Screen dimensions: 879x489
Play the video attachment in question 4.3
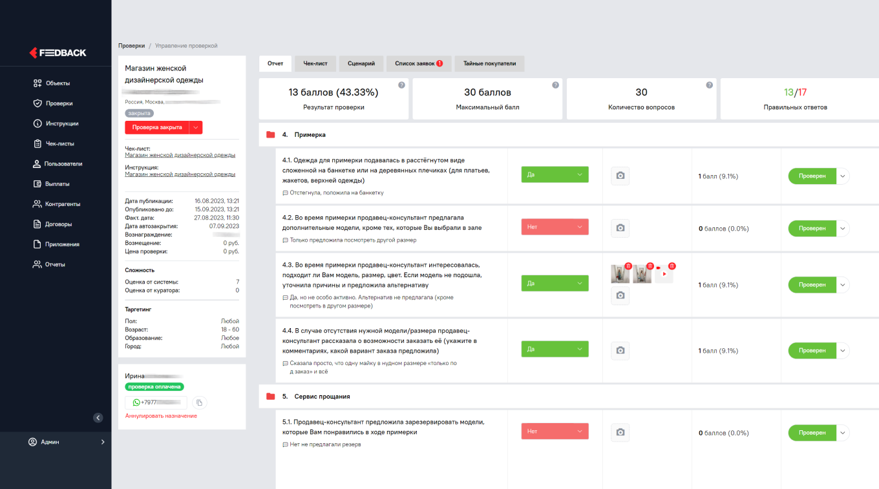tap(664, 274)
